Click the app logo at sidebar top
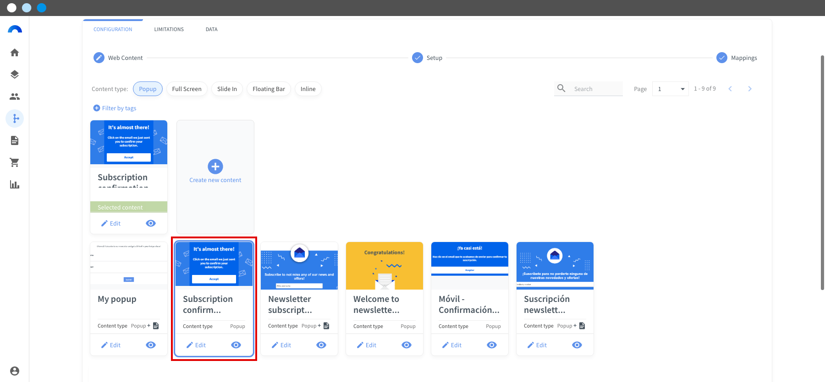825x382 pixels. point(15,30)
